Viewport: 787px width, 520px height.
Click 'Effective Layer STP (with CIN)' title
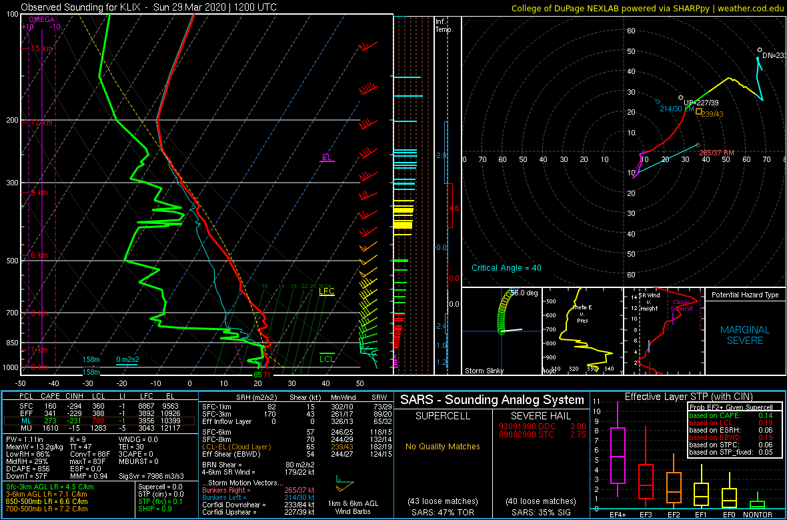[688, 397]
